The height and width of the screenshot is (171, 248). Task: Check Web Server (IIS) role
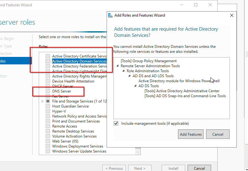click(48, 141)
